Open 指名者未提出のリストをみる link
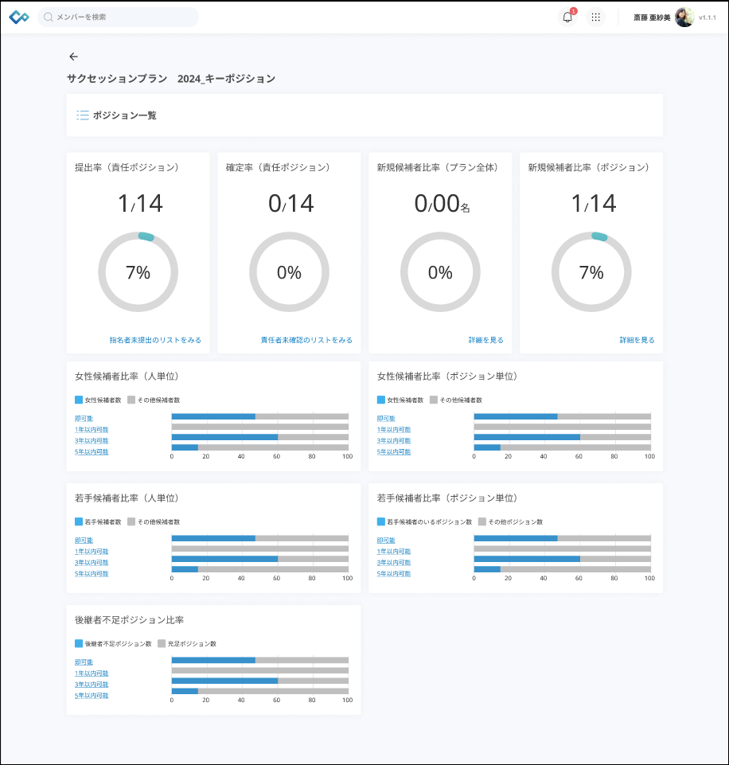Image resolution: width=729 pixels, height=765 pixels. [x=155, y=340]
